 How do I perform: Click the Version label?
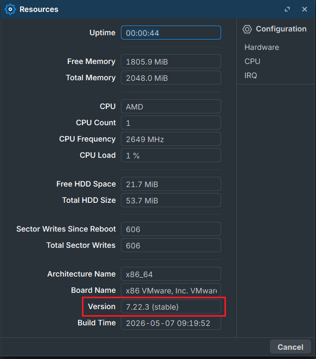coord(102,306)
